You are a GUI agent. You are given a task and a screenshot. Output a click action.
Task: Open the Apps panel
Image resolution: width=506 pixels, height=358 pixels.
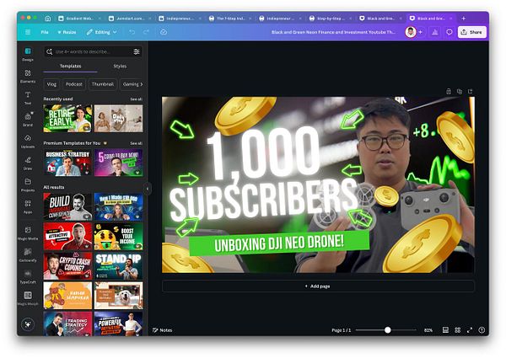coord(28,206)
